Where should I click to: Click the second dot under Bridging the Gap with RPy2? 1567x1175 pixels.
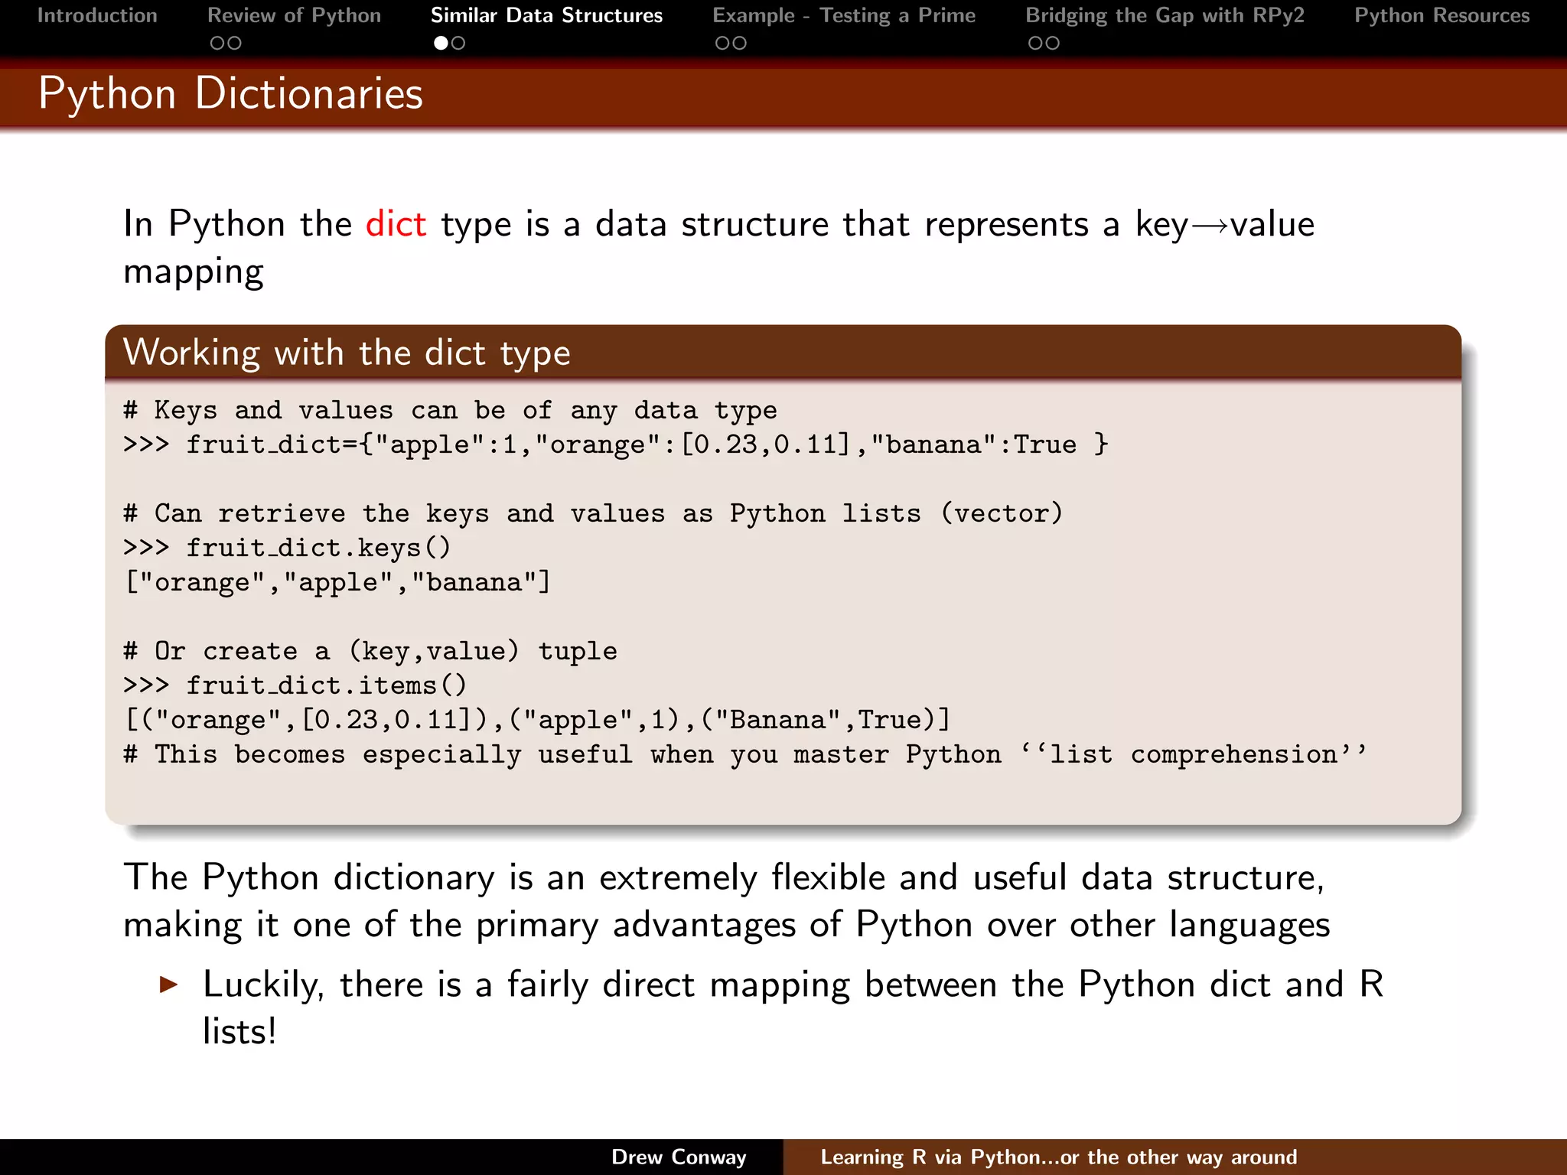click(1053, 44)
